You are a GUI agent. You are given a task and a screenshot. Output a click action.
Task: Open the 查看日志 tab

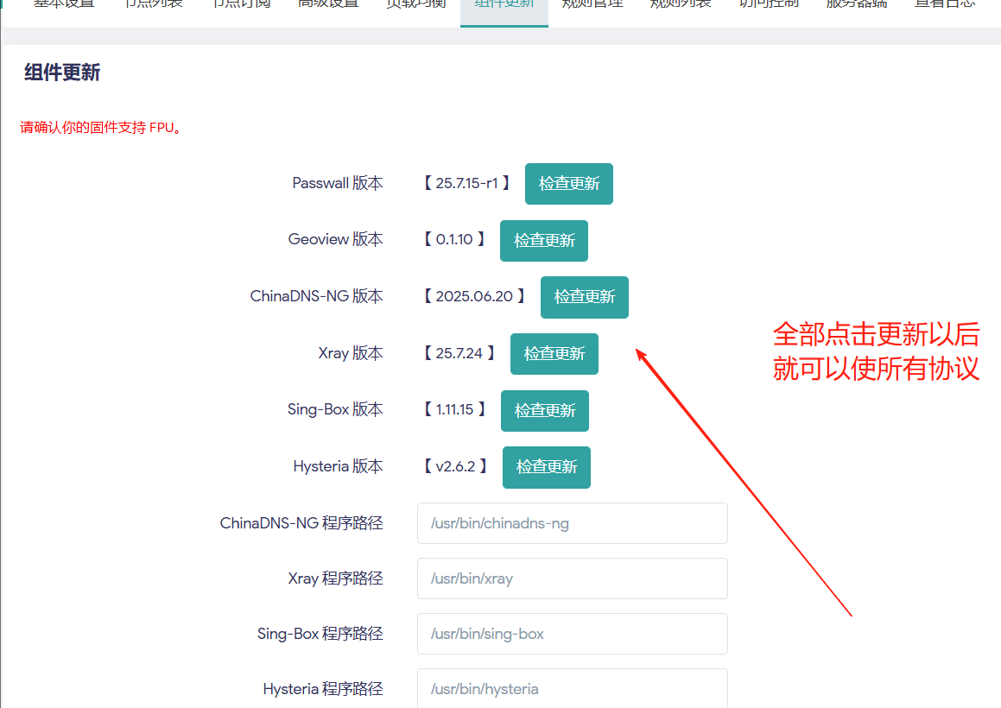pyautogui.click(x=945, y=5)
